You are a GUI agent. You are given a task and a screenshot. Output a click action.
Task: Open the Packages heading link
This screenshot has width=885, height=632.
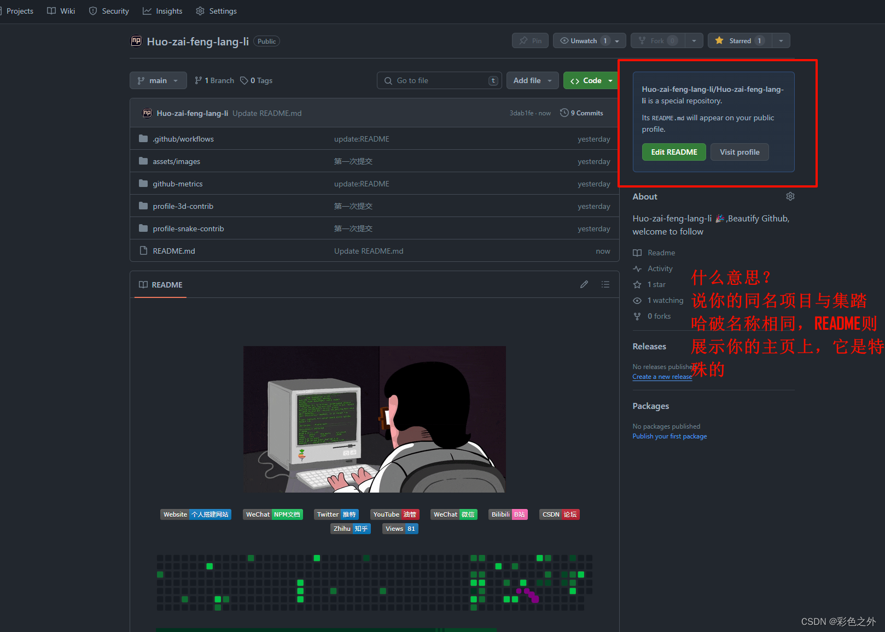[651, 406]
